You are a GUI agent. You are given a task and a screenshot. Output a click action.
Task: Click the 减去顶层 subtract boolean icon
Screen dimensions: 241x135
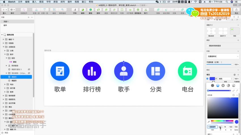point(166,10)
